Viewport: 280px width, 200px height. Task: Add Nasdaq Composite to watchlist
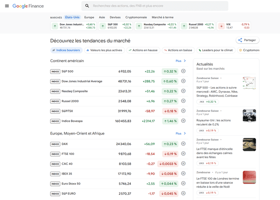(183, 91)
